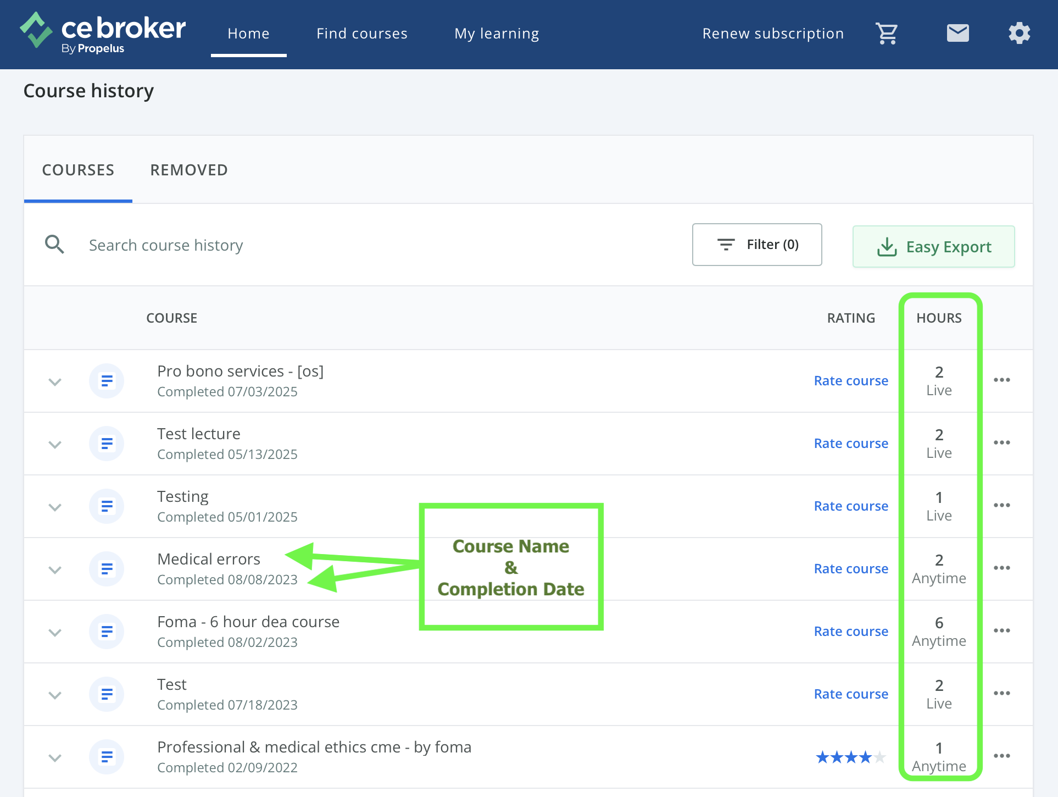Switch to the Removed tab
The height and width of the screenshot is (797, 1058).
189,170
